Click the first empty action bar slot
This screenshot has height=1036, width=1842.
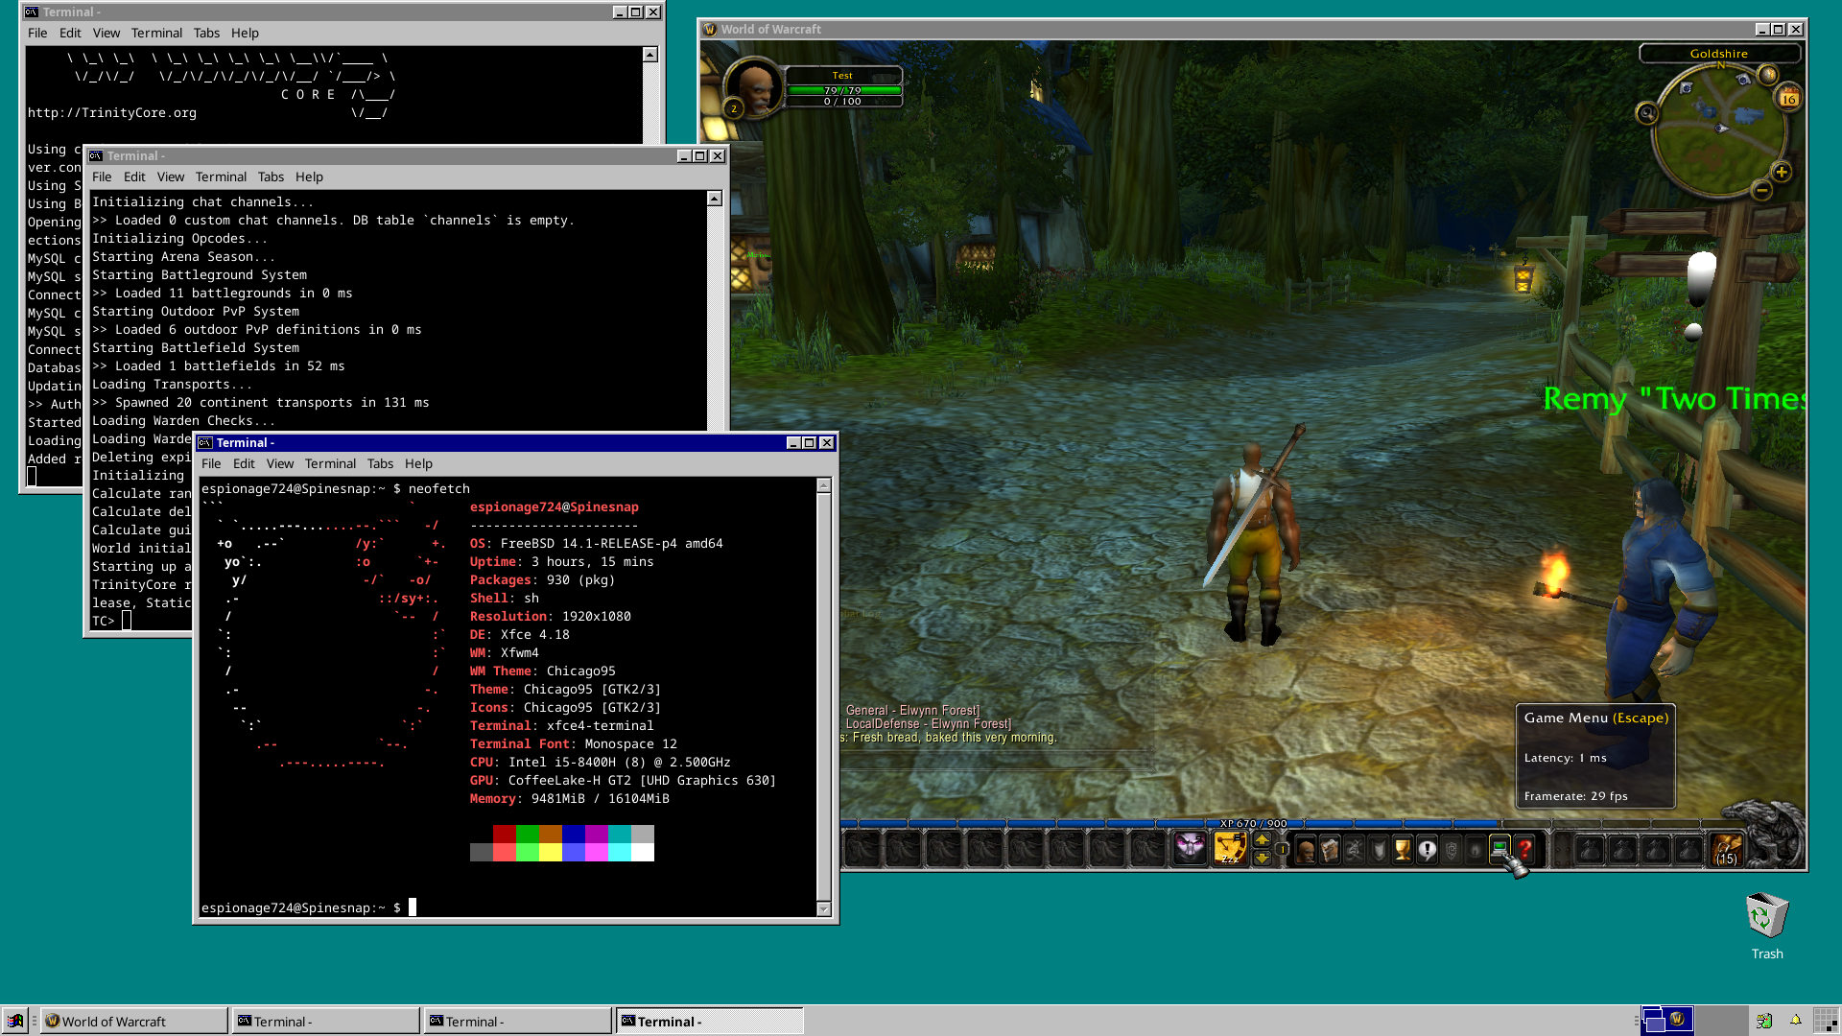coord(863,849)
